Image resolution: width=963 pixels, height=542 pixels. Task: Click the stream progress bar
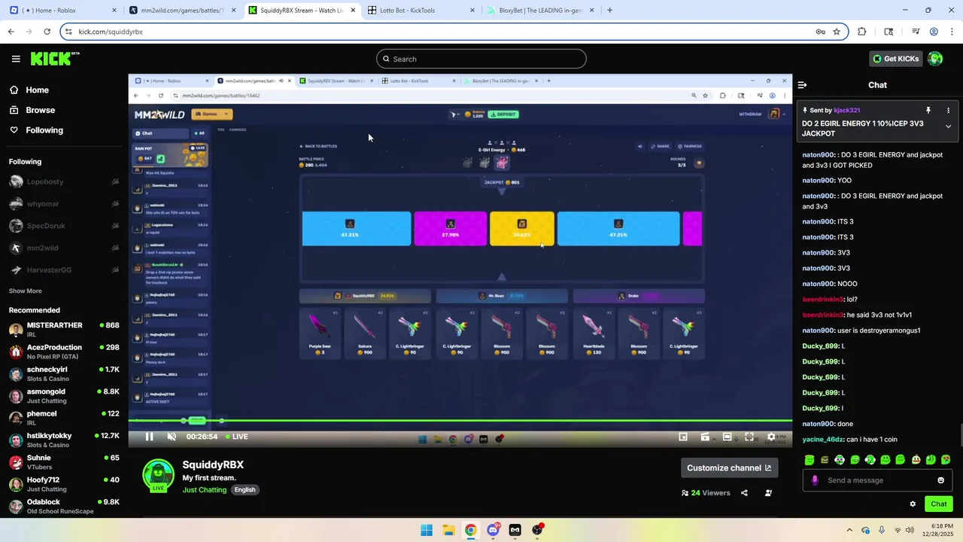coord(460,421)
